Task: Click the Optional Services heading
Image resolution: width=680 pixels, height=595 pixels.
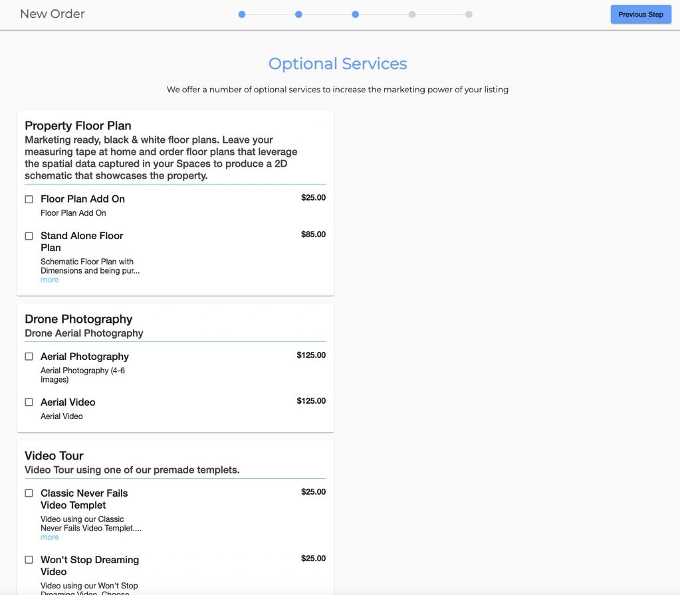Action: tap(338, 64)
